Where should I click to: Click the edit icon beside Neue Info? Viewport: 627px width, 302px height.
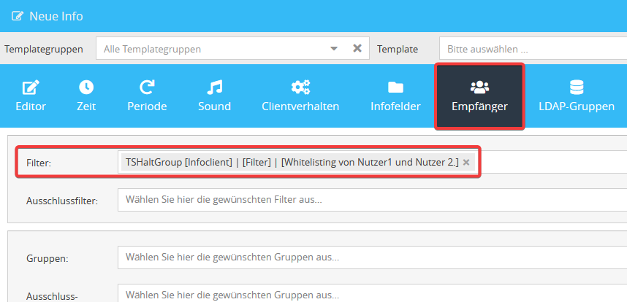click(x=15, y=15)
